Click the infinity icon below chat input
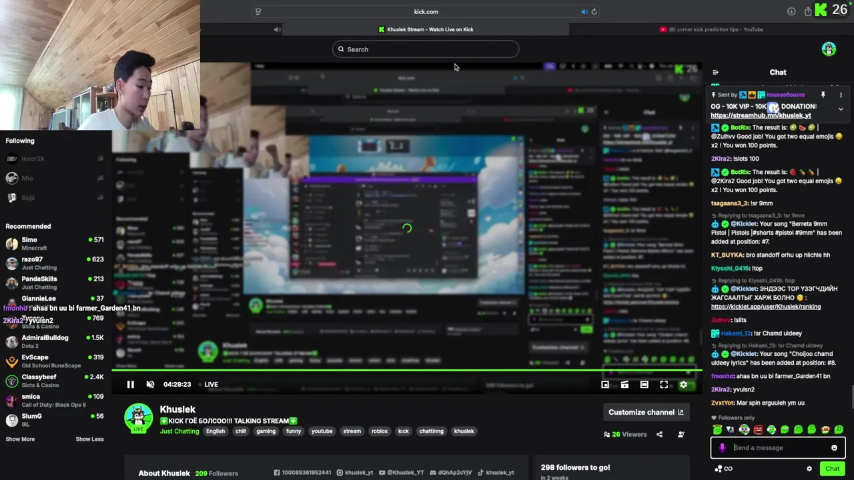Screen dimensions: 854x480 coord(728,469)
